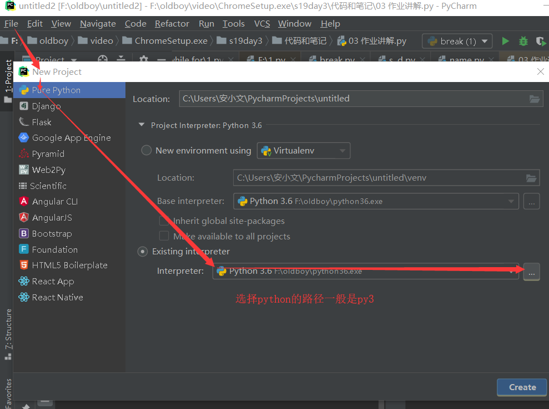Open the Refactor menu
549x409 pixels.
coord(172,24)
